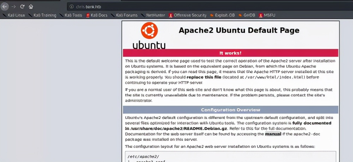Screen dimensions: 353x162
Task: Open the MSFU bookmark
Action: coord(267,15)
